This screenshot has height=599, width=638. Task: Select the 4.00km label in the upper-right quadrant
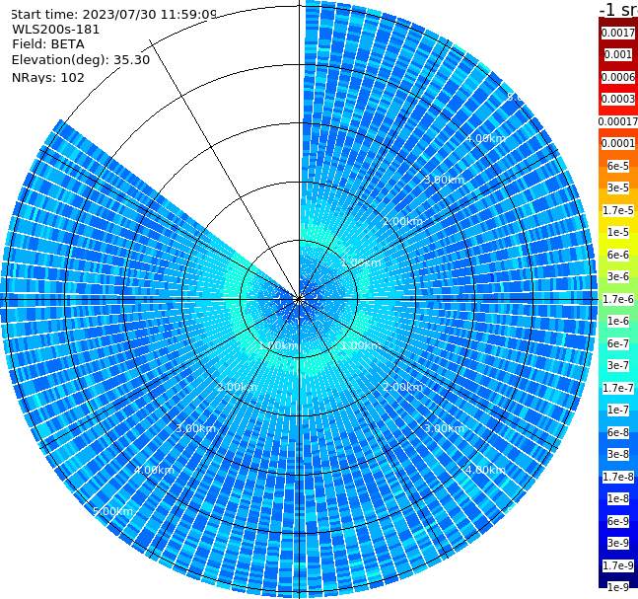[x=485, y=138]
